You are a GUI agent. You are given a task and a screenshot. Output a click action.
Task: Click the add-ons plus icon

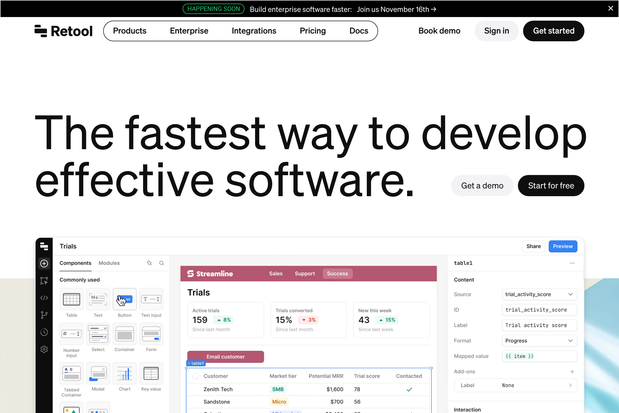point(572,372)
